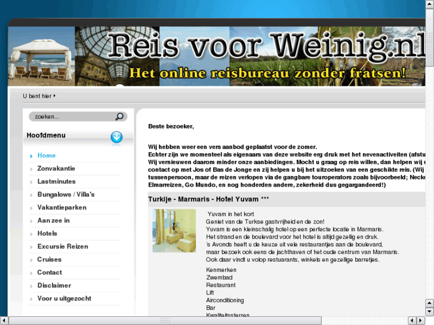Viewport: 434px width, 325px height.
Task: Click the horizontal scroll right arrow at bottom right
Action: click(421, 321)
